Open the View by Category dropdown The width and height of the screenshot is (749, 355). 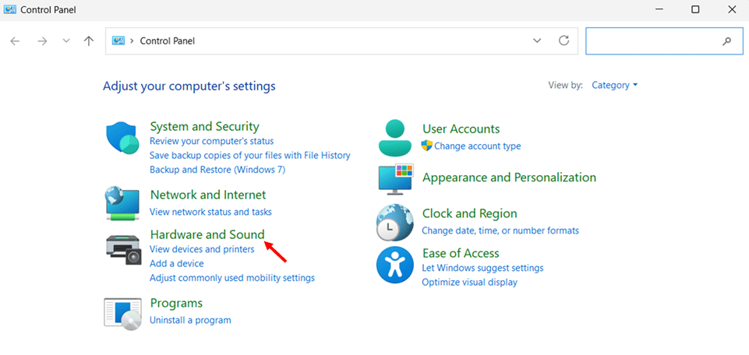click(x=615, y=85)
